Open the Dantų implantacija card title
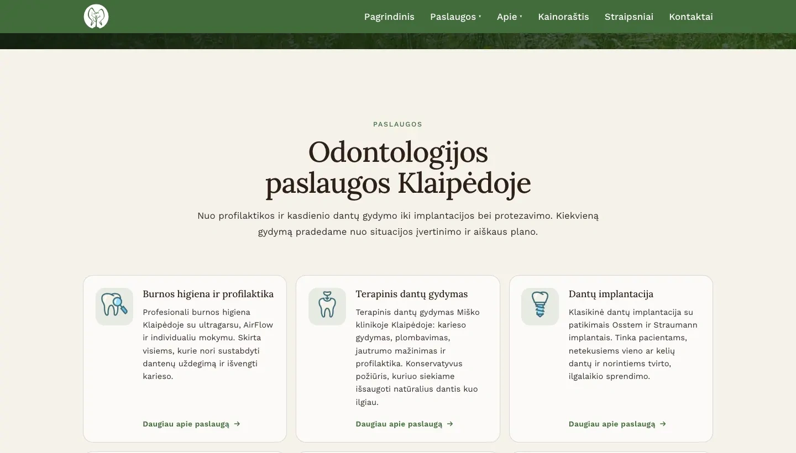 pos(611,294)
